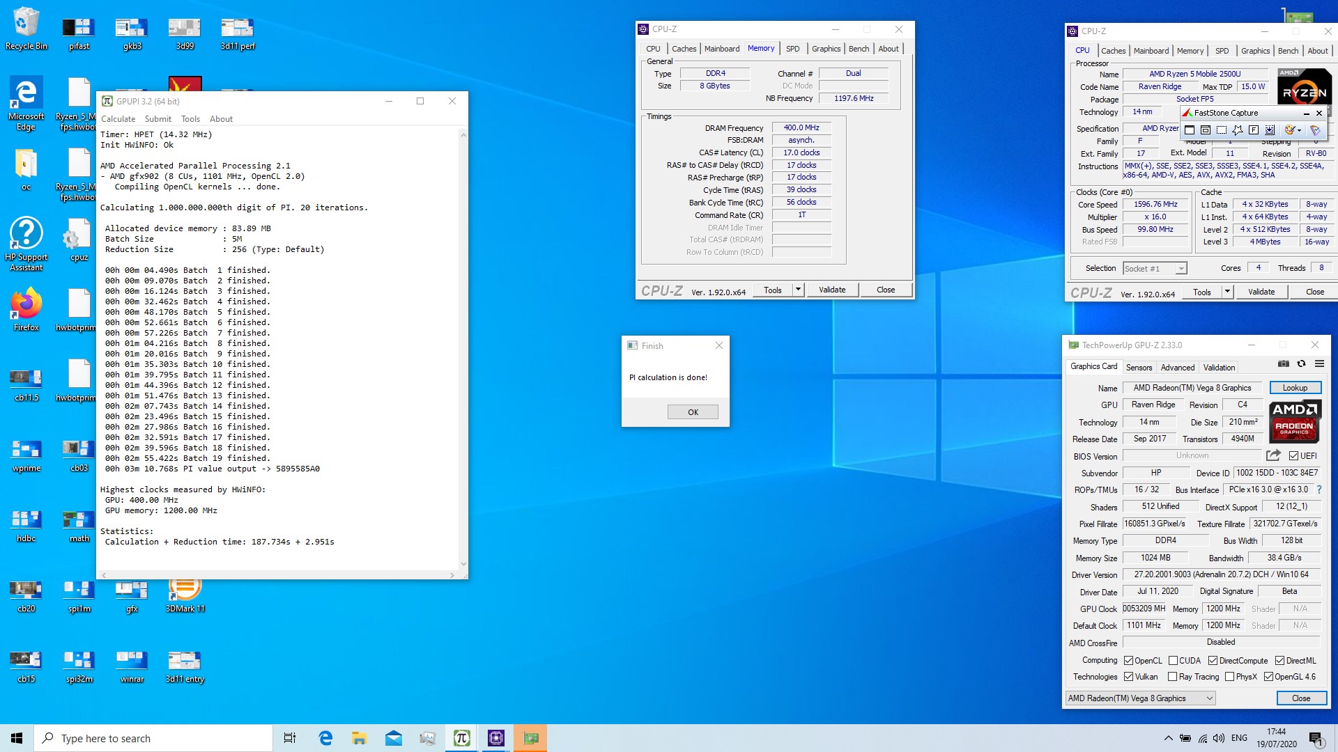Viewport: 1338px width, 752px height.
Task: Toggle the CUDA checkbox
Action: point(1173,661)
